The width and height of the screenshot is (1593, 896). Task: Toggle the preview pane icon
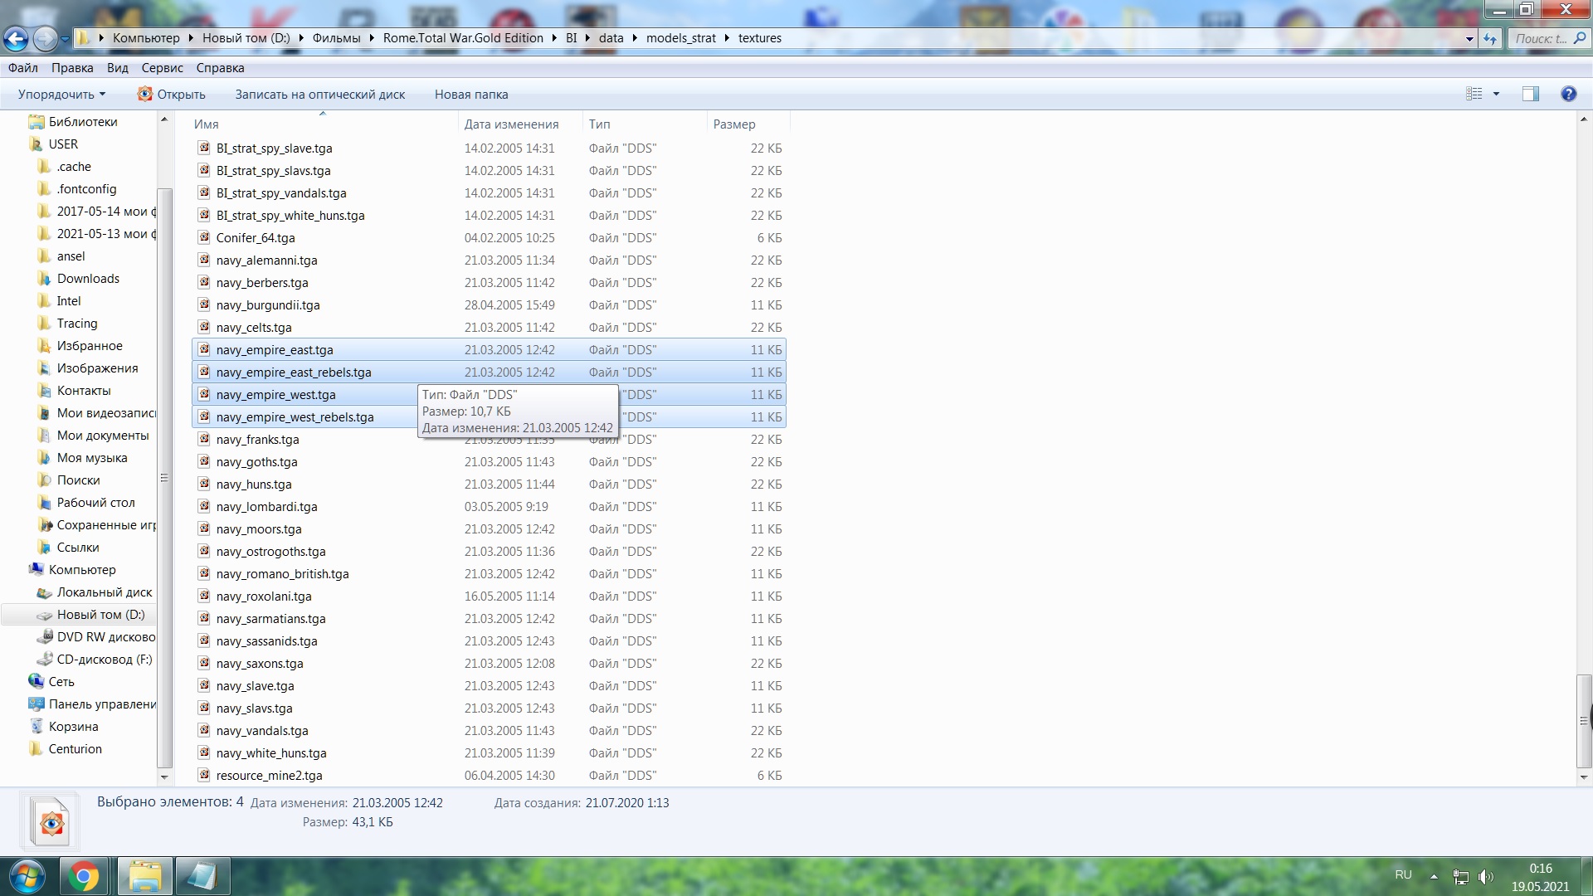1530,94
